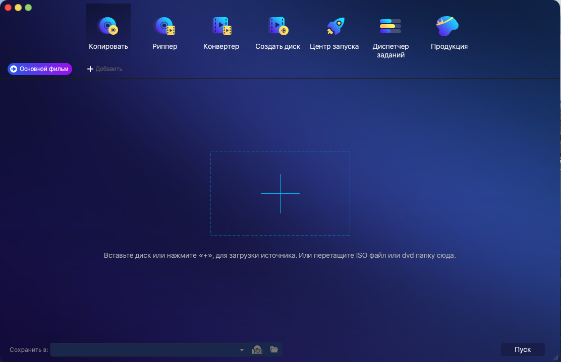
Task: Close the window with red button
Action: pos(8,8)
